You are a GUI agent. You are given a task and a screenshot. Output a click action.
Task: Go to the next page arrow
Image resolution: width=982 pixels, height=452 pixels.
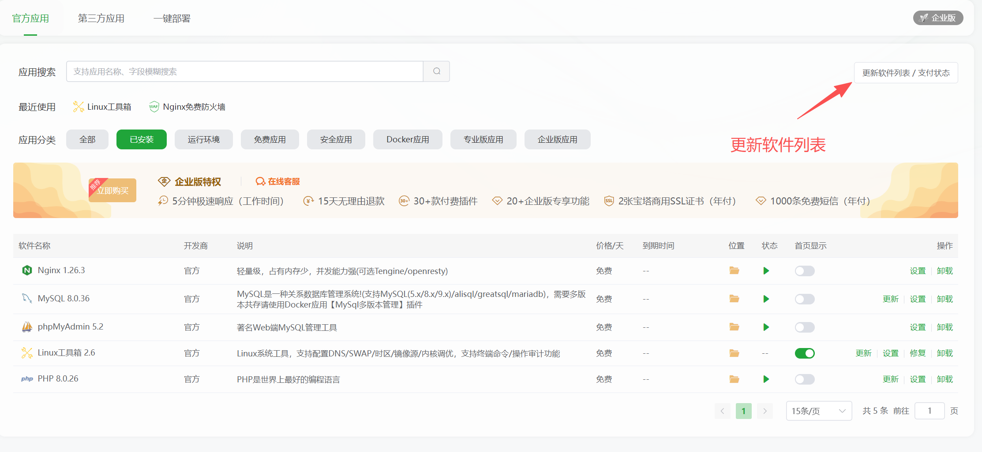pyautogui.click(x=765, y=411)
